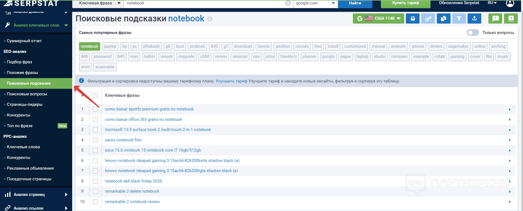This screenshot has height=211, width=523.
Task: Expand the sara's notebook film row arrow
Action: (x=510, y=140)
